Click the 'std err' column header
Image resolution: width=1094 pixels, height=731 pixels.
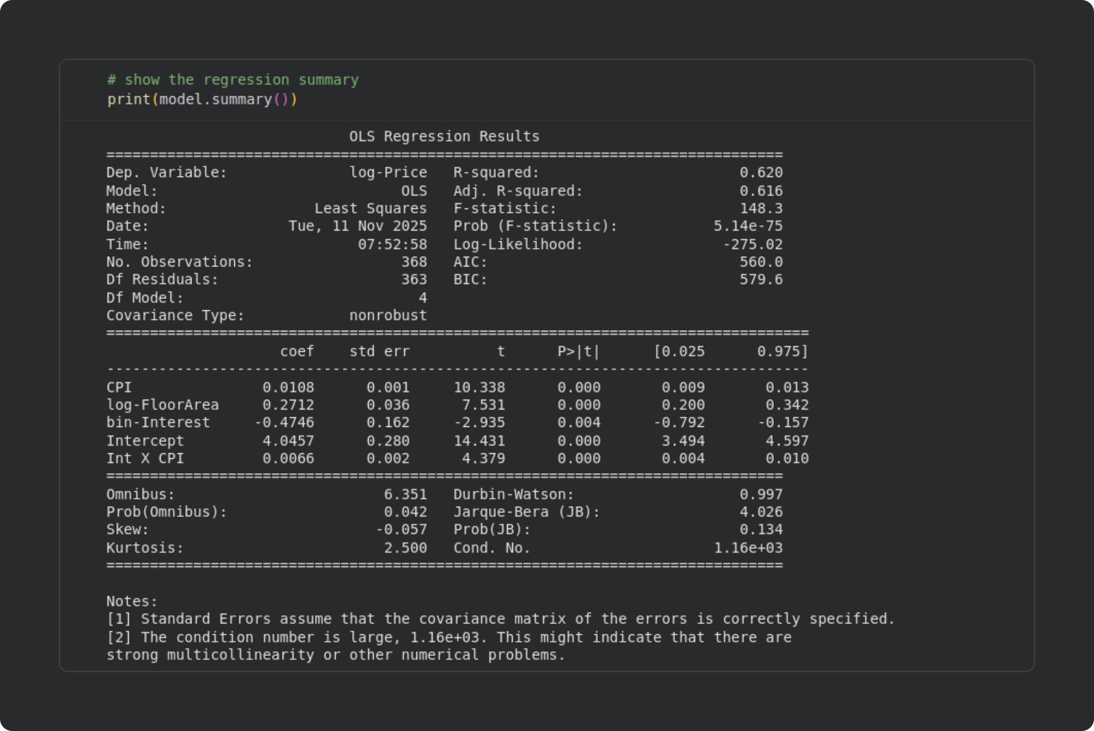pos(379,351)
